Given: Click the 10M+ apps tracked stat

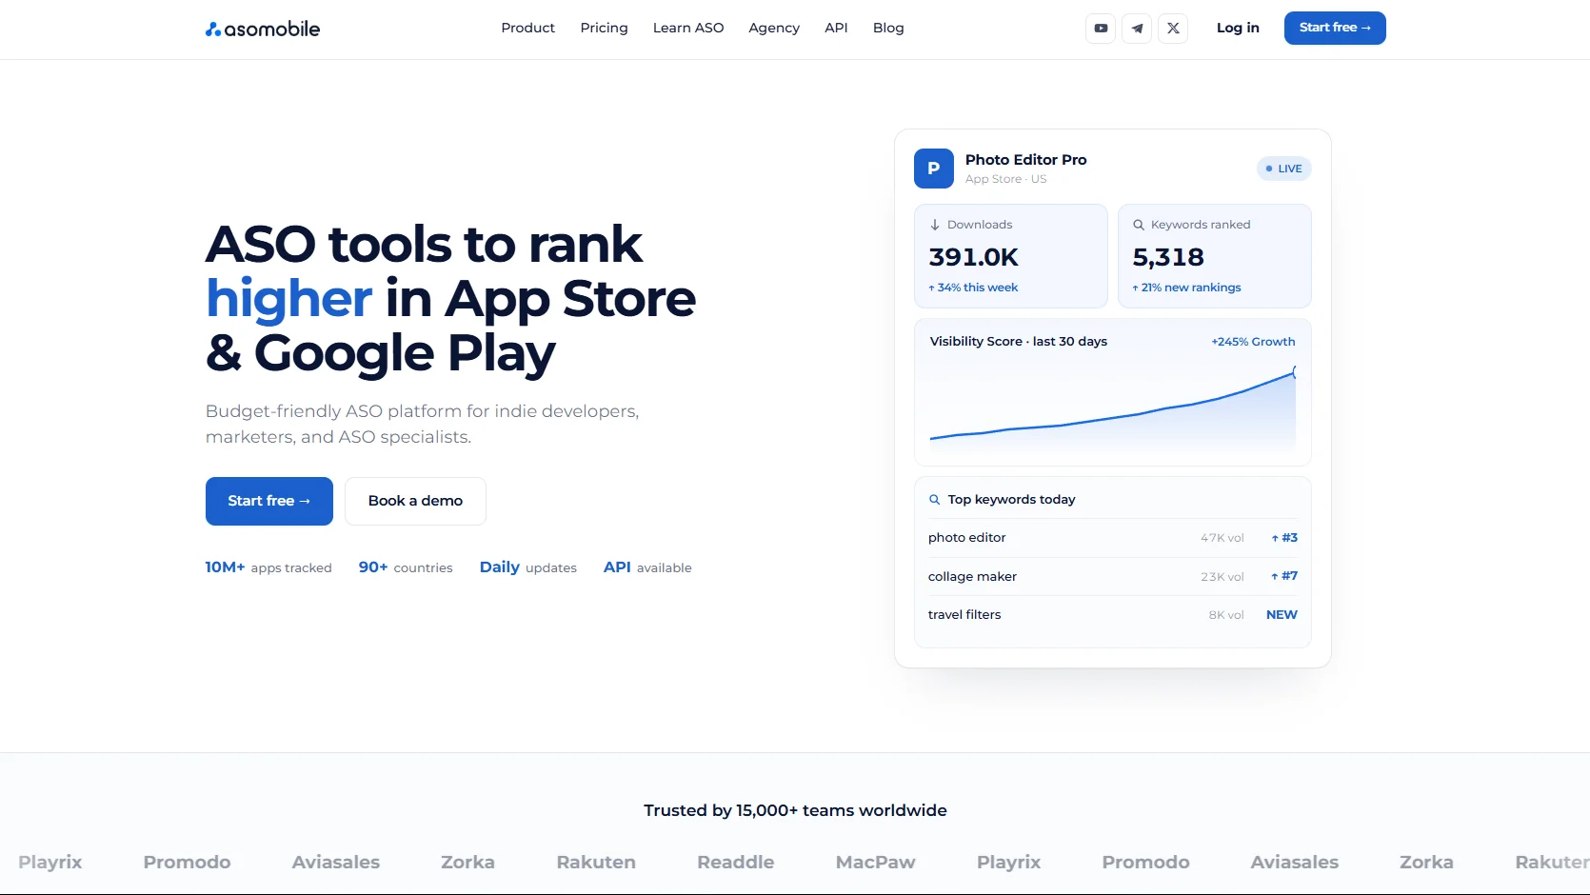Looking at the screenshot, I should coord(268,567).
